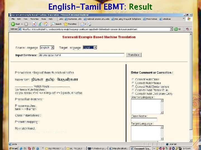The width and height of the screenshot is (201, 150).
Task: Expand Forward button history dropdown arrow
Action: (30, 24)
